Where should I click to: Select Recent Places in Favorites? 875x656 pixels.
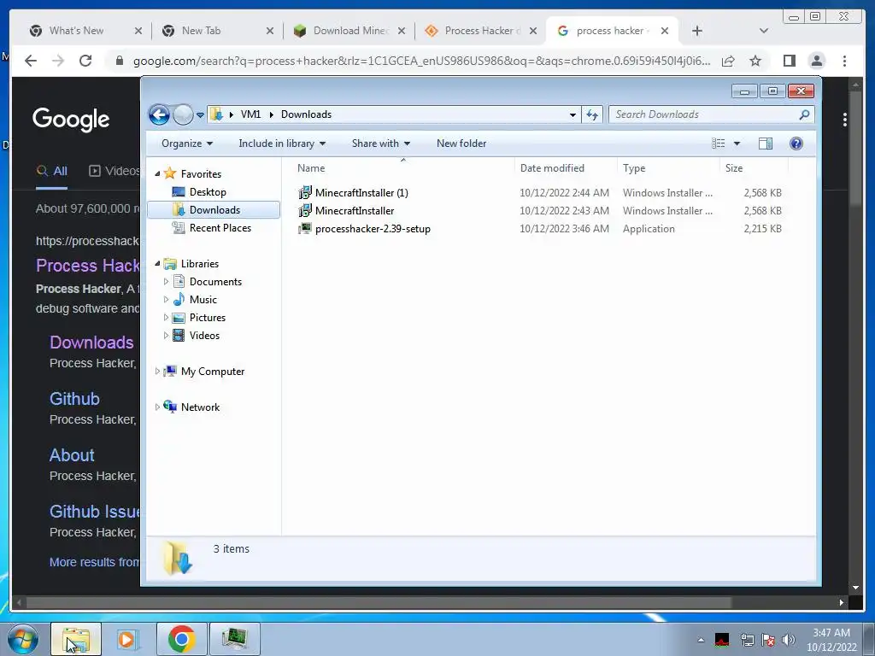pyautogui.click(x=220, y=227)
